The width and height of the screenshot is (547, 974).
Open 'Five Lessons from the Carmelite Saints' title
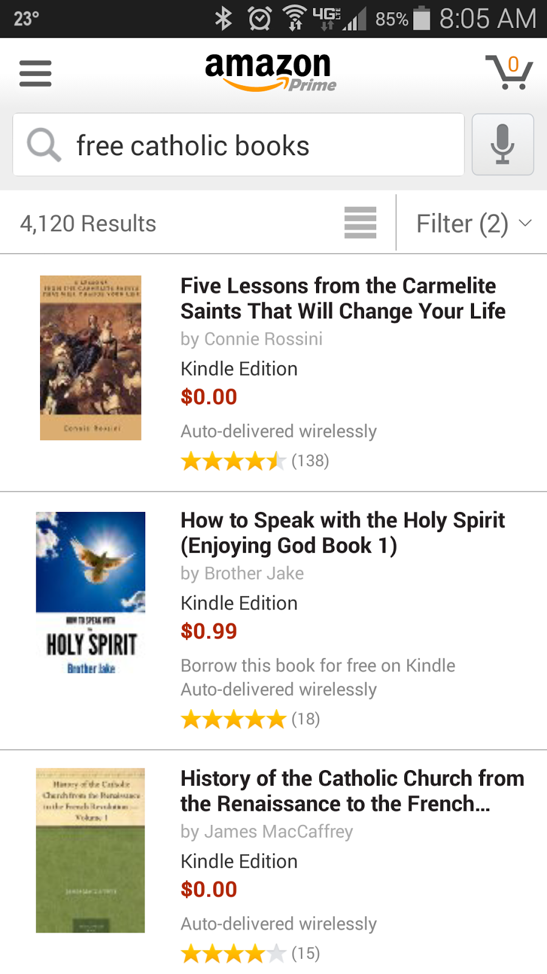[343, 298]
